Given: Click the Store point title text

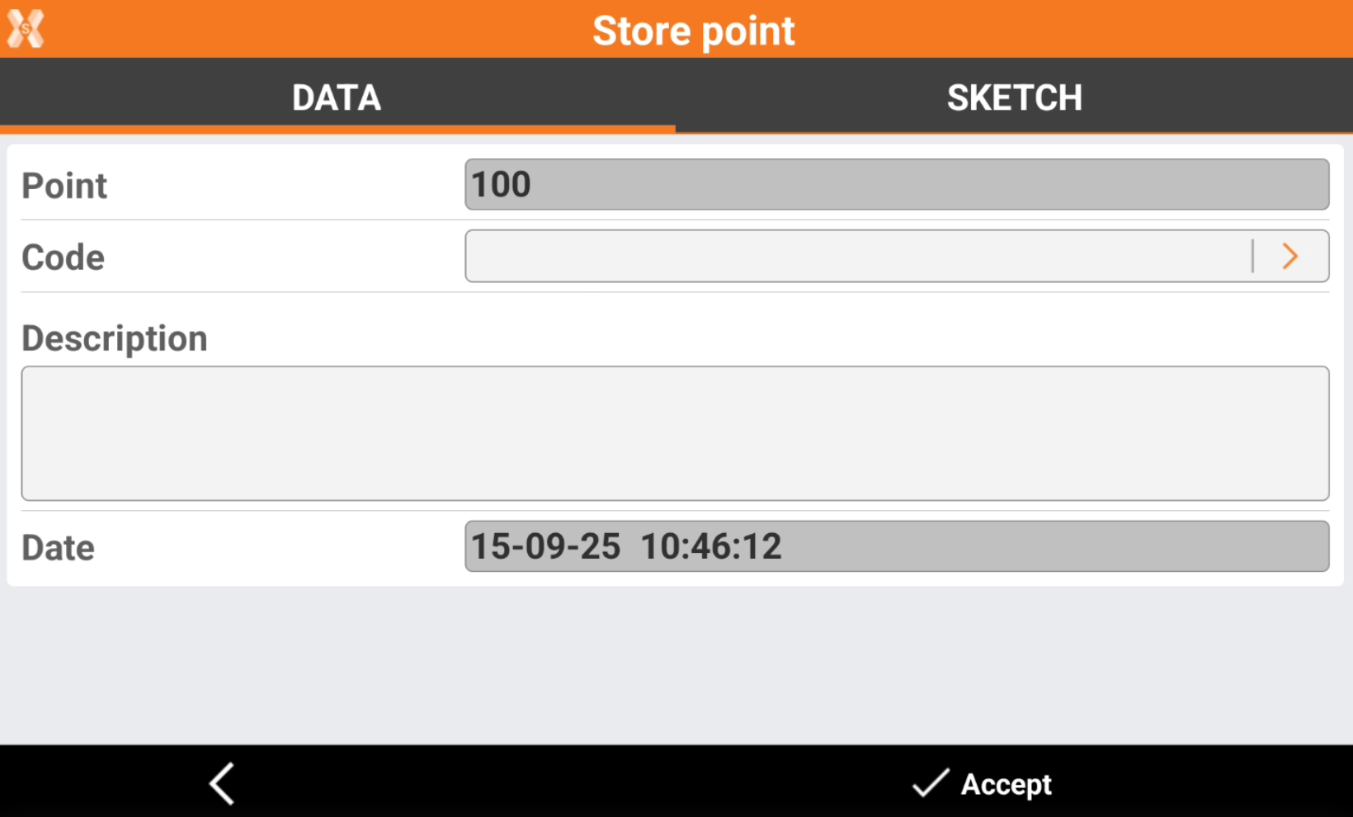Looking at the screenshot, I should click(x=693, y=31).
